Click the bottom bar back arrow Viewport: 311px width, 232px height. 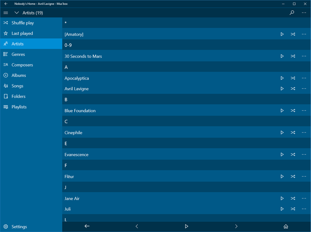(87, 226)
